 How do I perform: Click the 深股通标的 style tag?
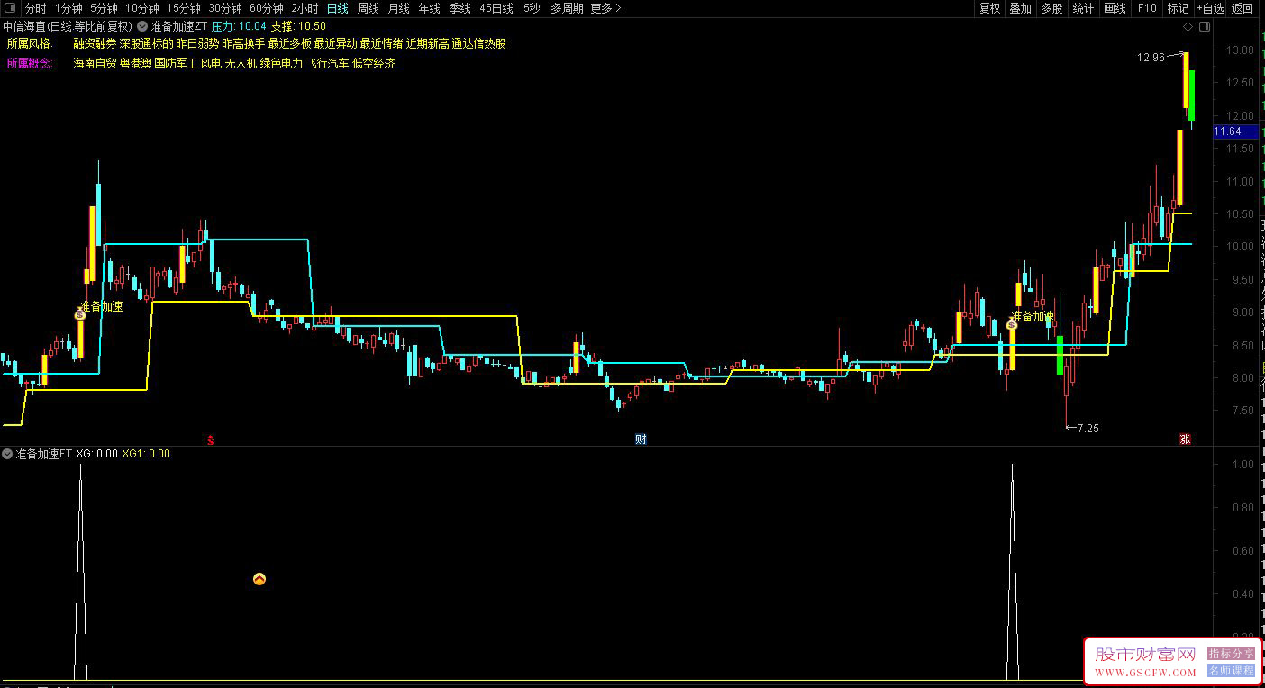tap(145, 43)
